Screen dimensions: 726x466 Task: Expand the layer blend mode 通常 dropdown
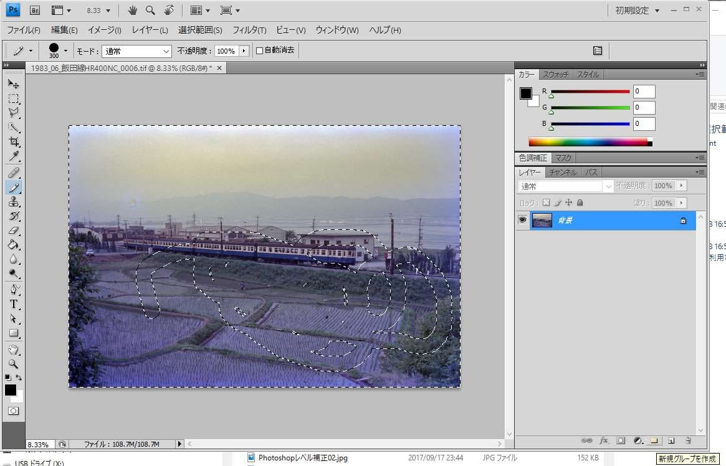pos(566,186)
